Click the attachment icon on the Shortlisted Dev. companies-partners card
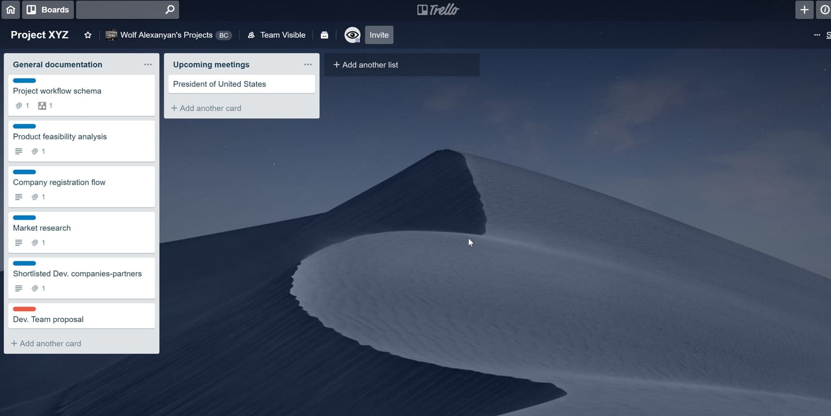This screenshot has height=416, width=831. [x=35, y=288]
